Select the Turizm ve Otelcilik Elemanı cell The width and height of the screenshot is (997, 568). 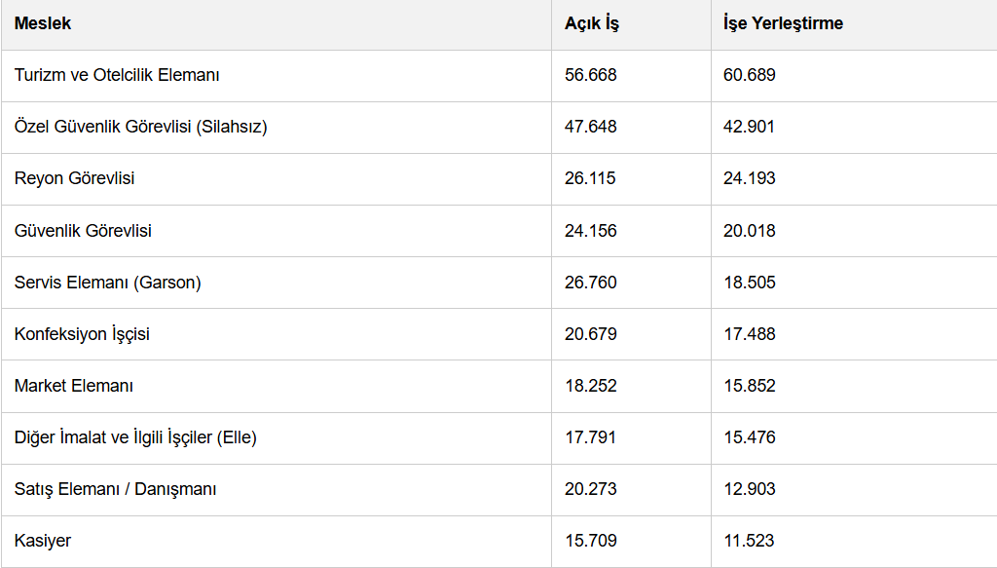pos(276,76)
